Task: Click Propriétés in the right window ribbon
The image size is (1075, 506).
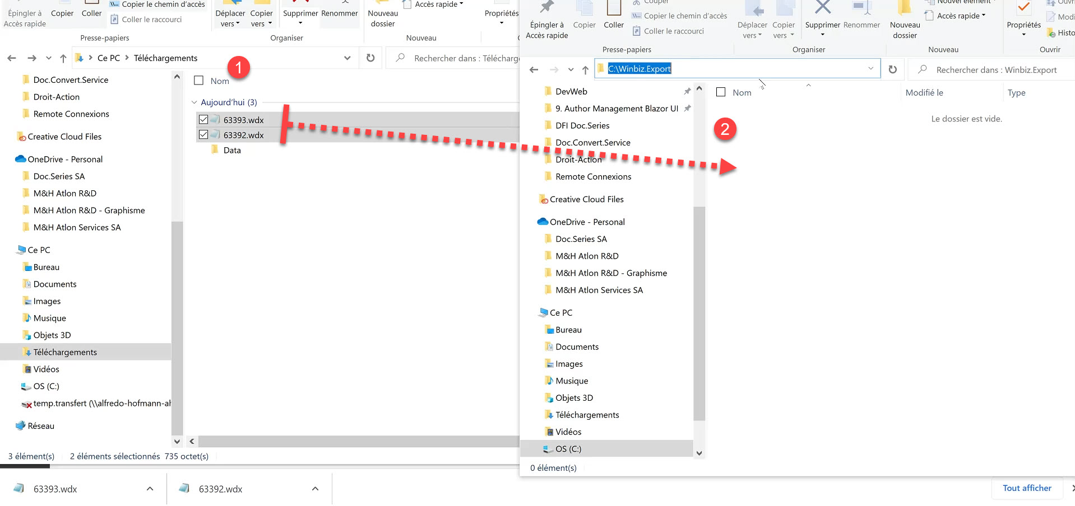Action: 1023,20
